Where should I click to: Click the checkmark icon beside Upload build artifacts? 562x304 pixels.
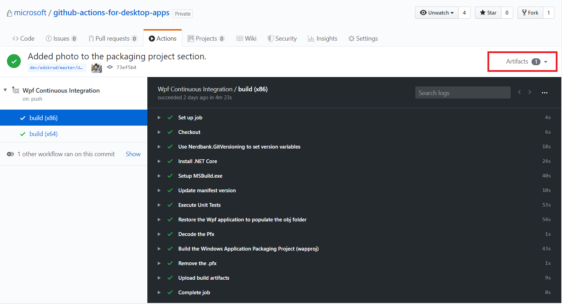(170, 278)
